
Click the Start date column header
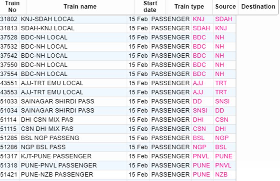tap(150, 7)
